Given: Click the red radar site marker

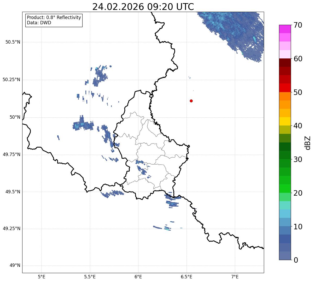Looking at the screenshot, I should point(191,101).
